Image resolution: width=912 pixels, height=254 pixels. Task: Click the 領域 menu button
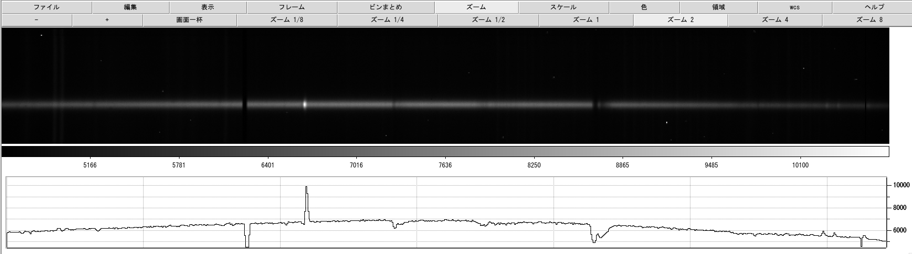tap(719, 7)
